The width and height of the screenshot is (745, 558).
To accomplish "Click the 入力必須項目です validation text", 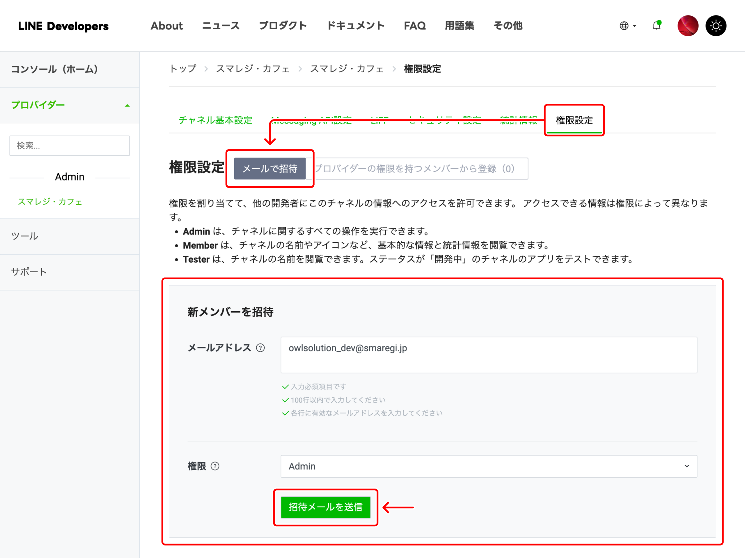I will 318,387.
